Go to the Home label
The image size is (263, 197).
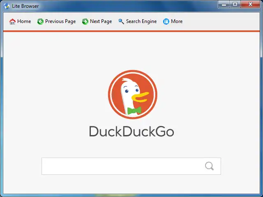(x=24, y=21)
